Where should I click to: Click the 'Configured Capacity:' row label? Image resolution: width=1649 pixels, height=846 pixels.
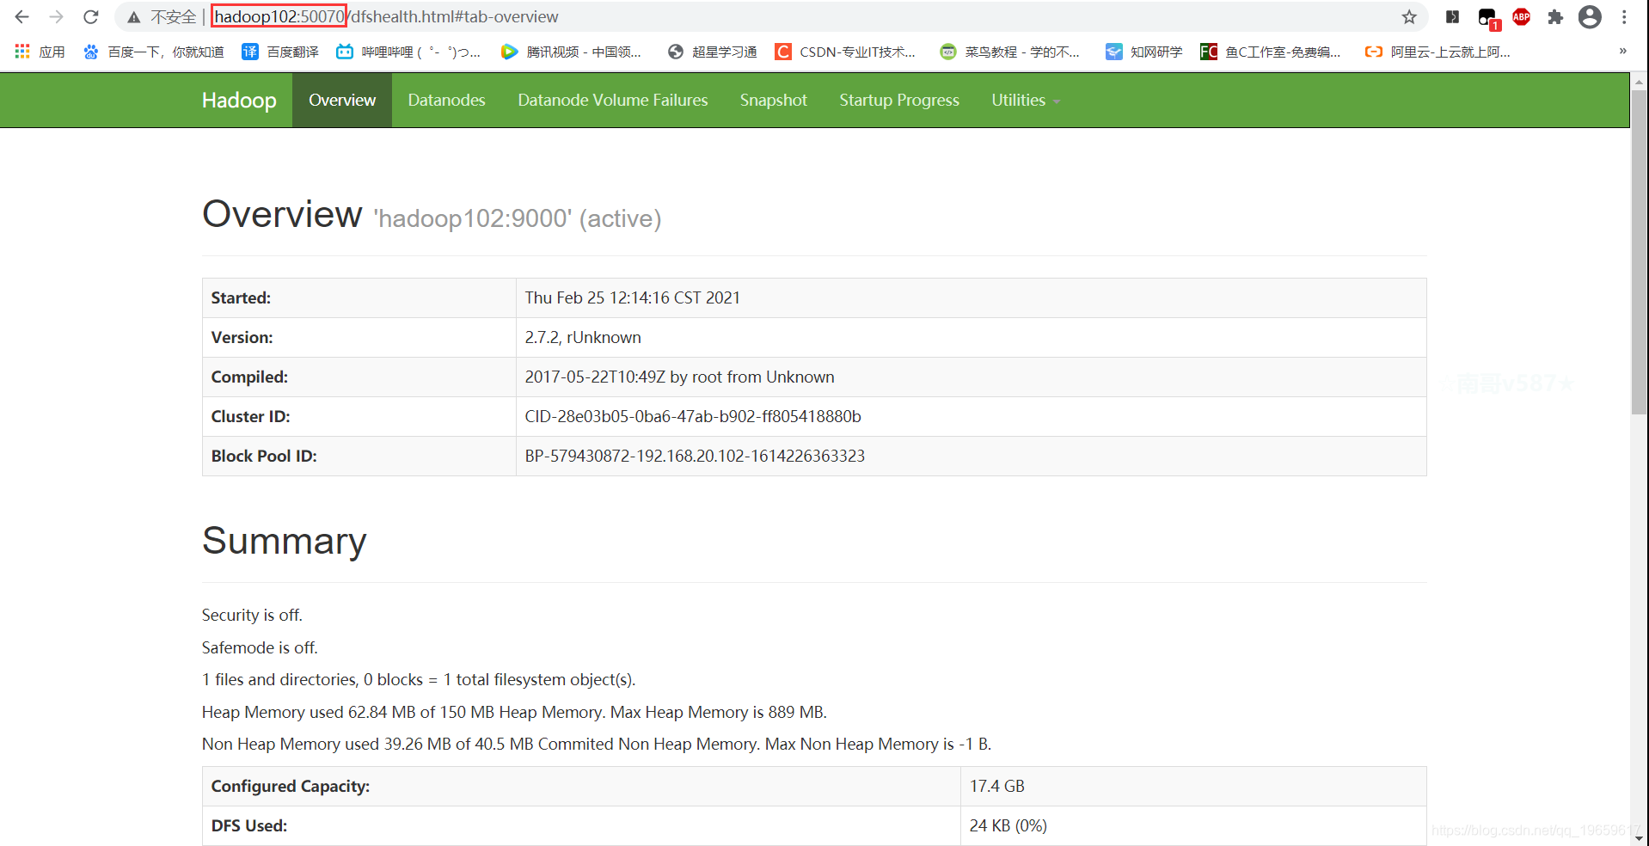(x=291, y=786)
